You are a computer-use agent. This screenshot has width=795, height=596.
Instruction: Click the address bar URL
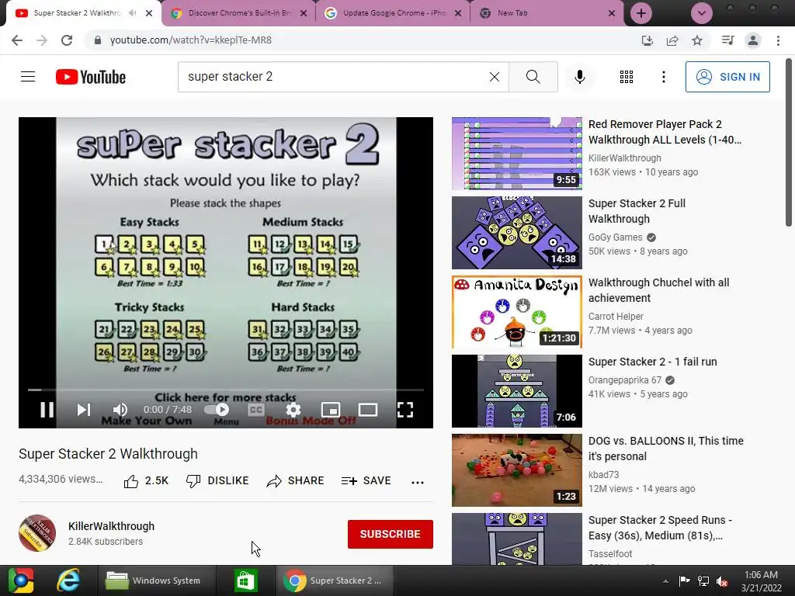pos(191,40)
